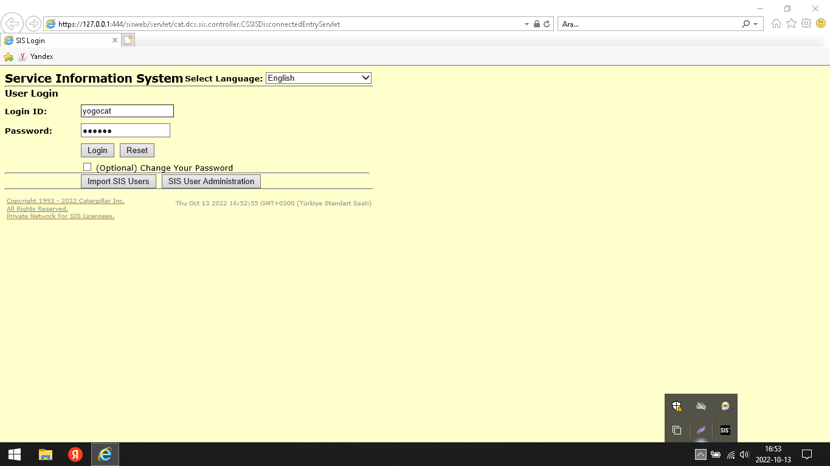
Task: Click the SIS User Administration button
Action: 211,182
